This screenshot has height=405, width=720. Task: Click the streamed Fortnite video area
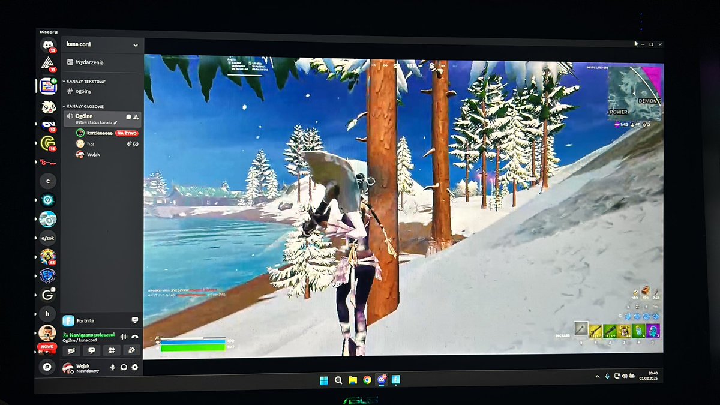point(403,207)
